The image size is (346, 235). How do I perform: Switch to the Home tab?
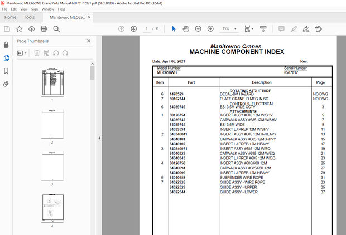click(x=11, y=17)
